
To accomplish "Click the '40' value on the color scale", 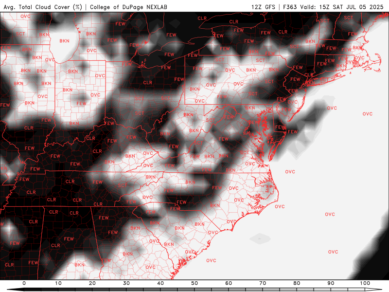I will pos(160,283).
